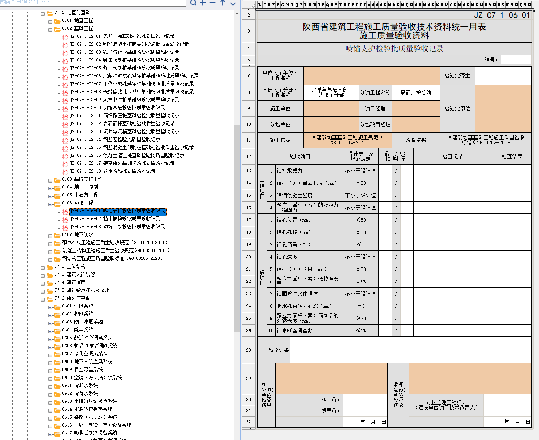The image size is (539, 440).
Task: Click the tree panel scroll-up arrow
Action: coord(237,13)
